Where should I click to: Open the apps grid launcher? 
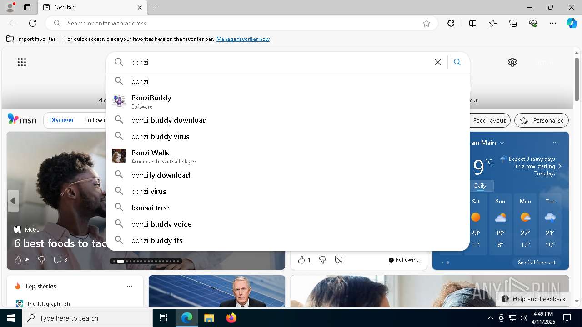(22, 62)
